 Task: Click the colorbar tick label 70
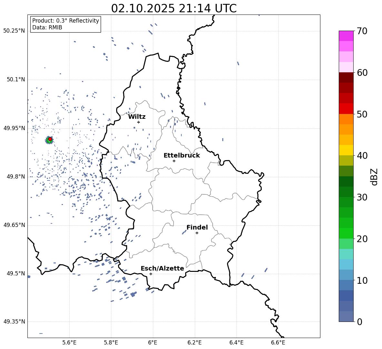pyautogui.click(x=362, y=31)
